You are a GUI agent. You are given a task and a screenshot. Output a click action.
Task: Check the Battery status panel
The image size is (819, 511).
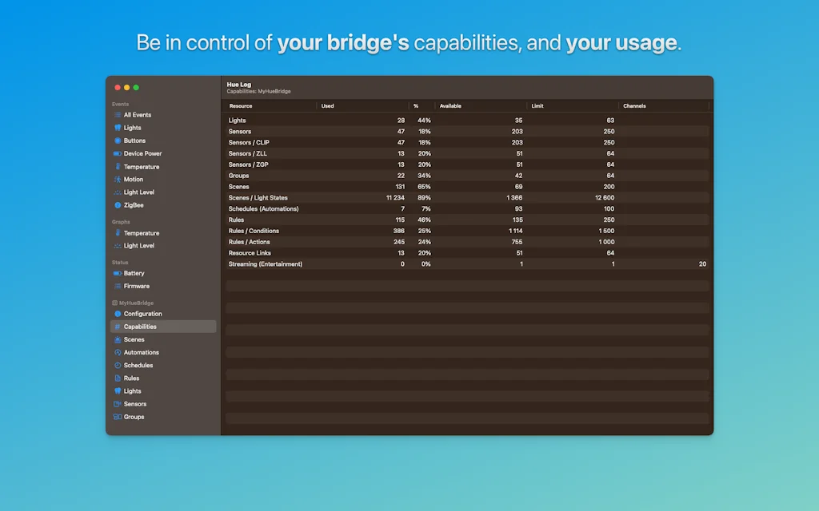point(133,273)
